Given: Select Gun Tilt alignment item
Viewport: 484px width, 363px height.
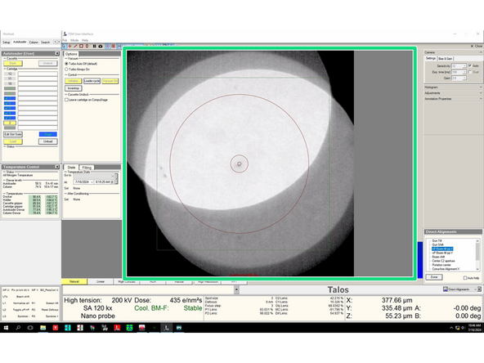Looking at the screenshot, I should click(437, 240).
